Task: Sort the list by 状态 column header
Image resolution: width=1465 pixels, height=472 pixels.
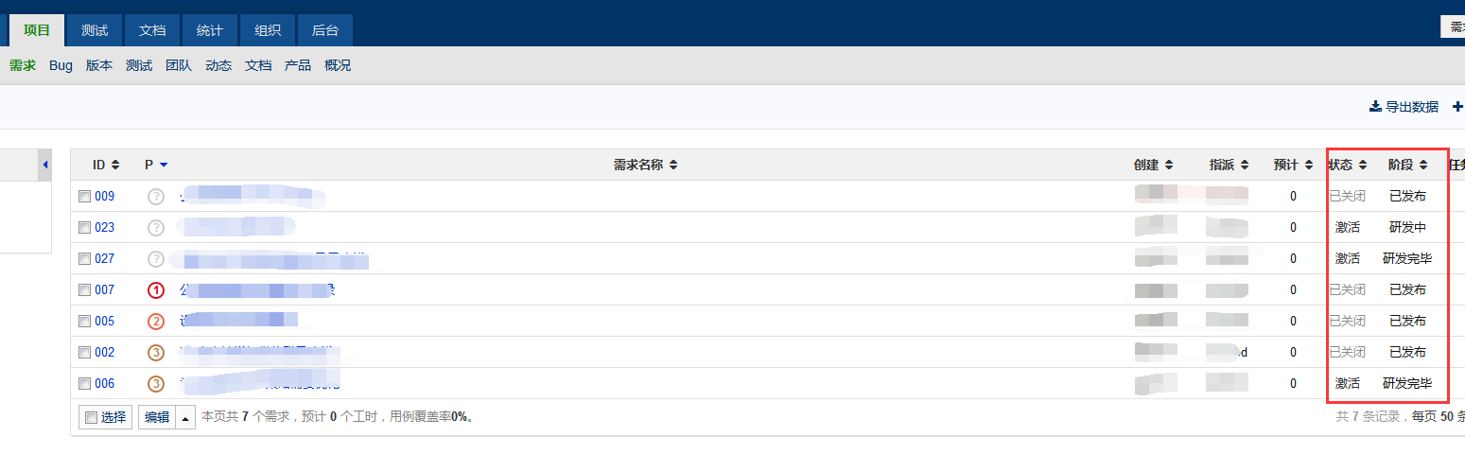Action: (x=1347, y=165)
